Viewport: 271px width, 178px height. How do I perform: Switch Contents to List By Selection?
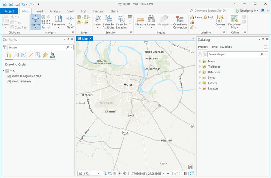point(24,55)
